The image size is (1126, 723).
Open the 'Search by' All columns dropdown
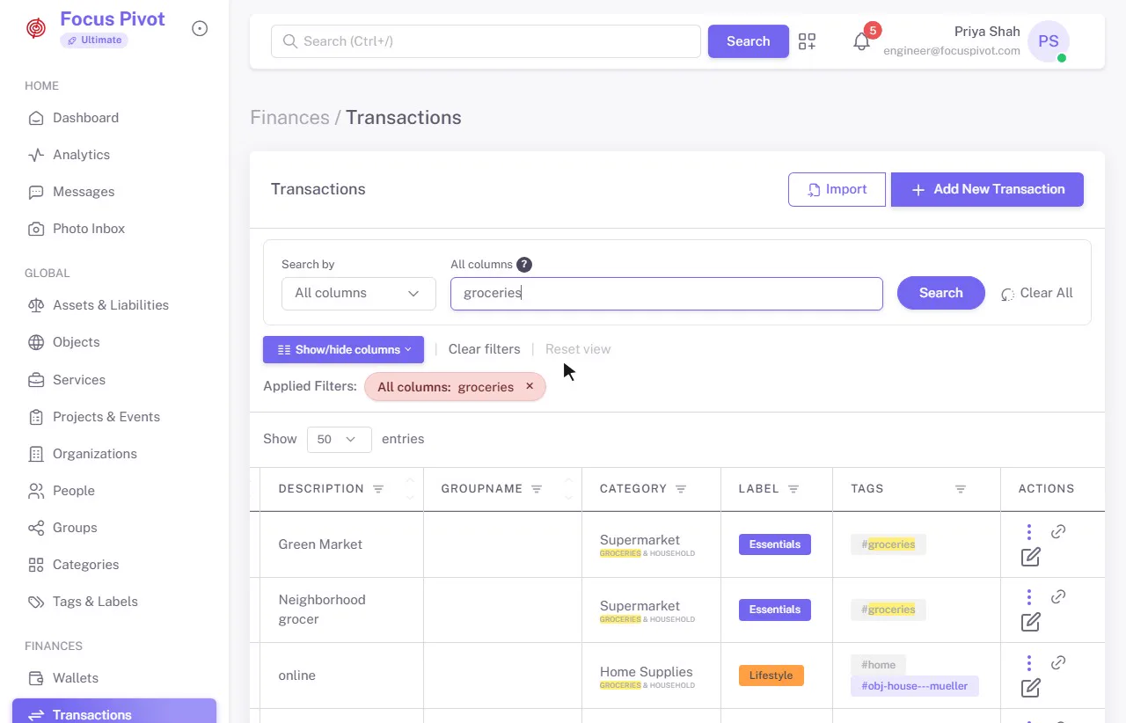[359, 294]
